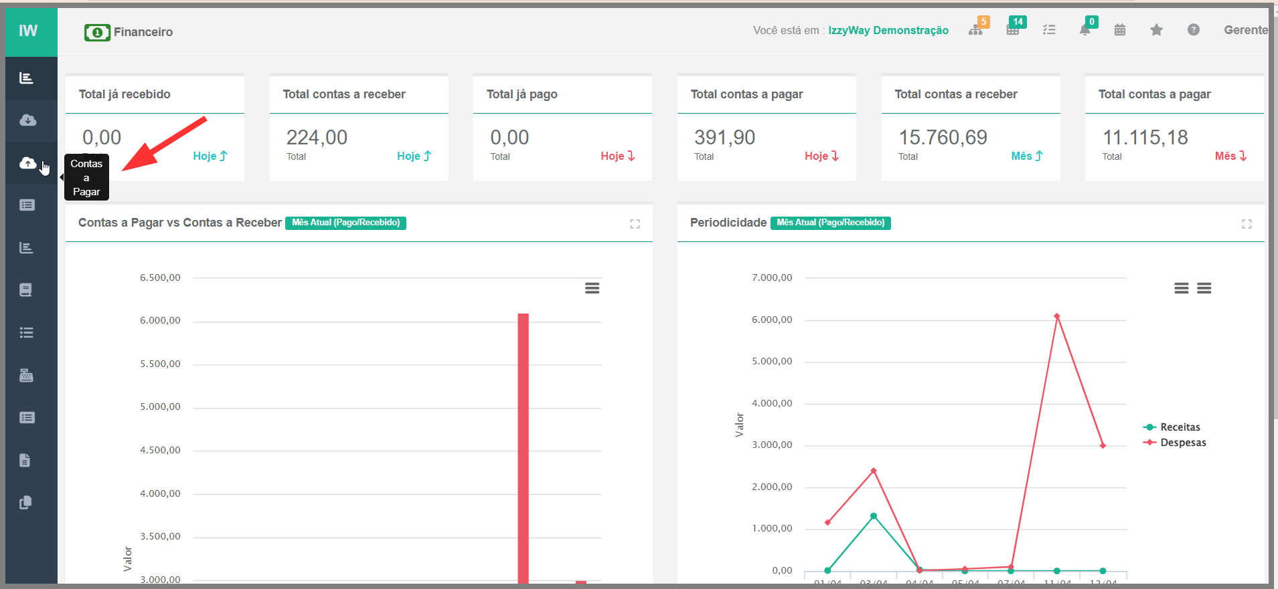Open the cloud download icon in the sidebar
This screenshot has width=1278, height=589.
coord(27,120)
